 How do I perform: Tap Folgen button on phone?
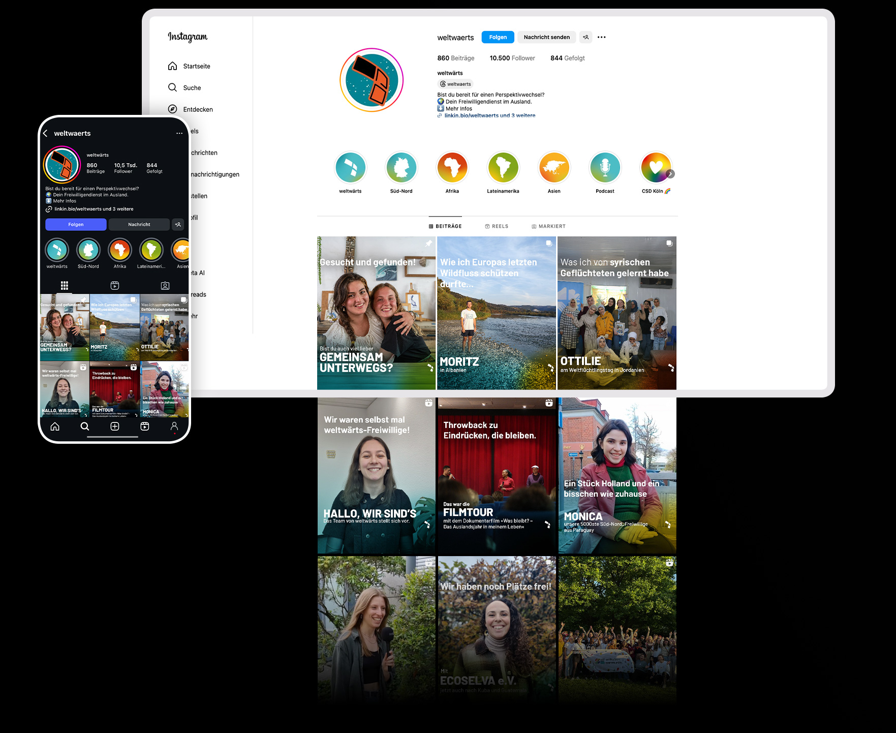(x=76, y=224)
